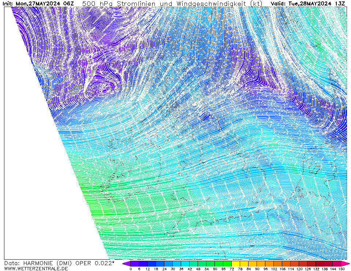Viewport: 351px width, 271px height.
Task: Click the 'Init: Mon,27MAY2024 06Z' text
Action: 38,4
